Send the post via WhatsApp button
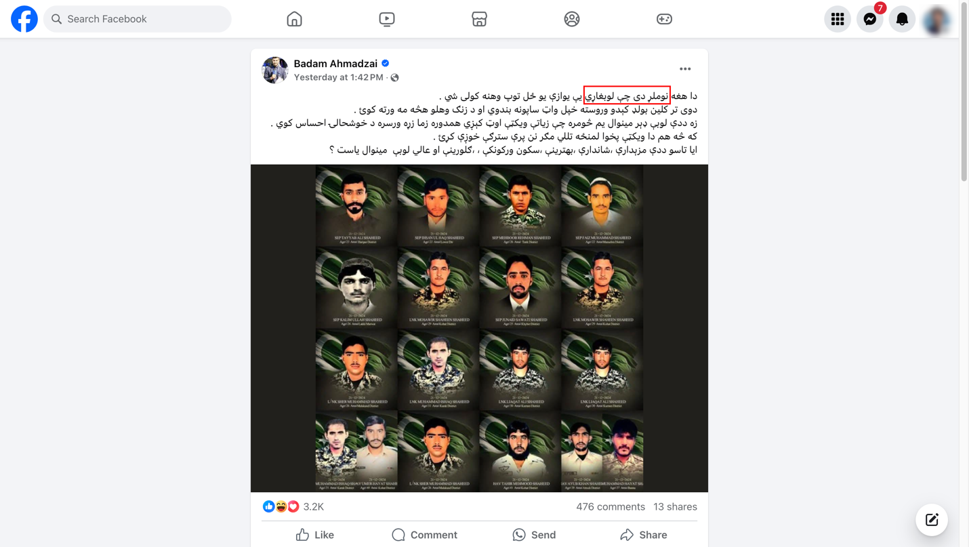This screenshot has width=969, height=547. pyautogui.click(x=534, y=535)
